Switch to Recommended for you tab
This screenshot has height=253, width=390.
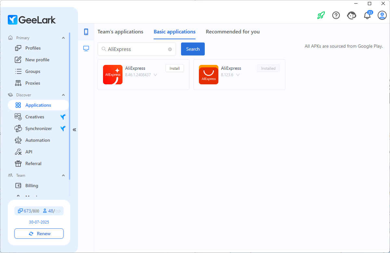click(233, 32)
